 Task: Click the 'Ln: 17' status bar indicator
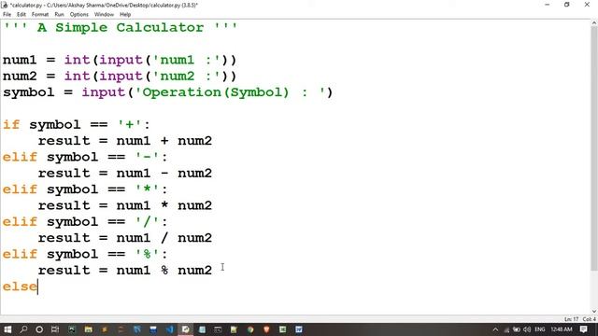571,319
